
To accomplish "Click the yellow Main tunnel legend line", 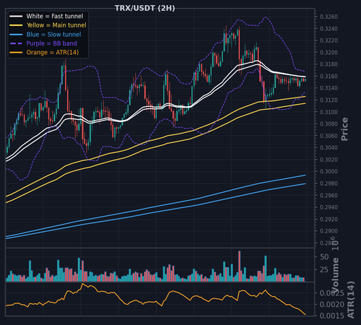I will point(16,25).
